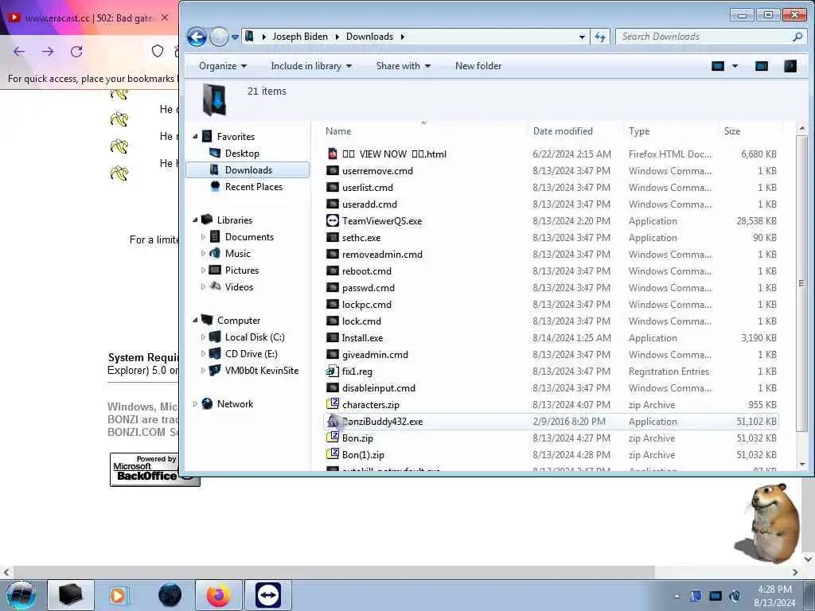The image size is (815, 611).
Task: Select disableinput.cmd file name
Action: (379, 387)
